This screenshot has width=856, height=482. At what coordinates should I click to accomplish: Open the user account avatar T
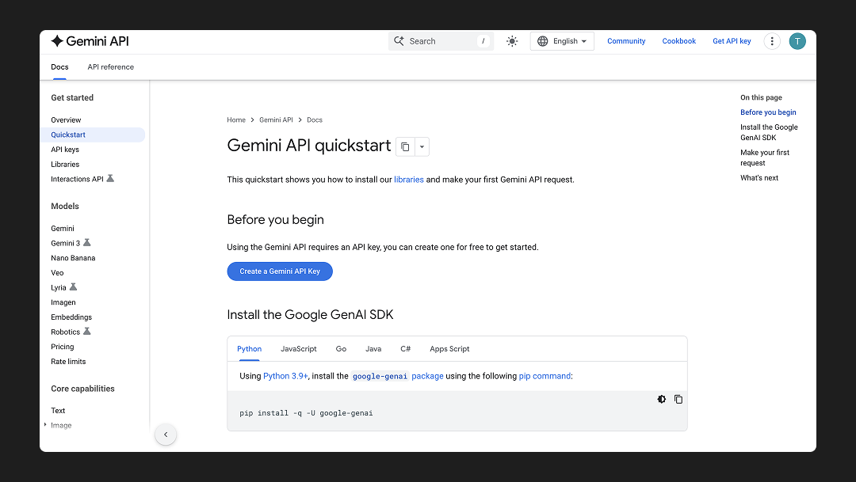pyautogui.click(x=797, y=41)
